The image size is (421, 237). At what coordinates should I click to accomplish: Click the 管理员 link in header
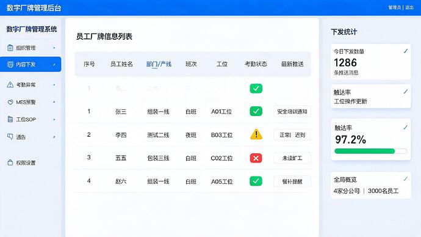click(394, 7)
